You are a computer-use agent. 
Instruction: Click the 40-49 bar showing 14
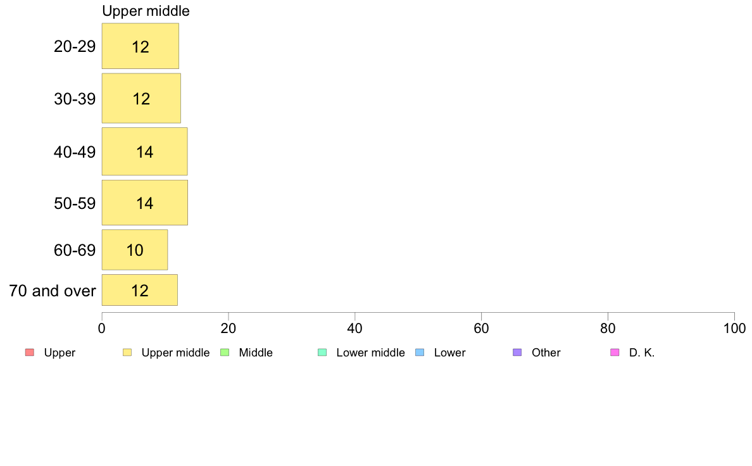point(144,151)
